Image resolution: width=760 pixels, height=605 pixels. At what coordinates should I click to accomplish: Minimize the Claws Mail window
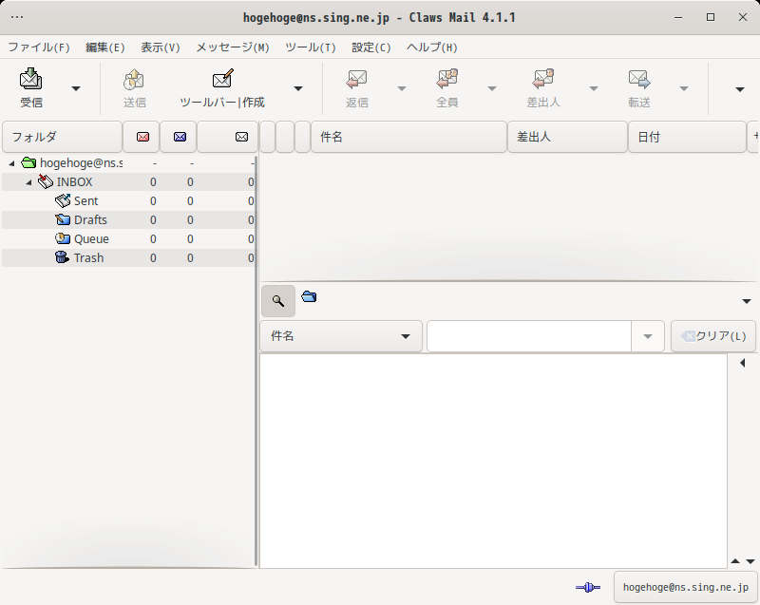coord(678,17)
